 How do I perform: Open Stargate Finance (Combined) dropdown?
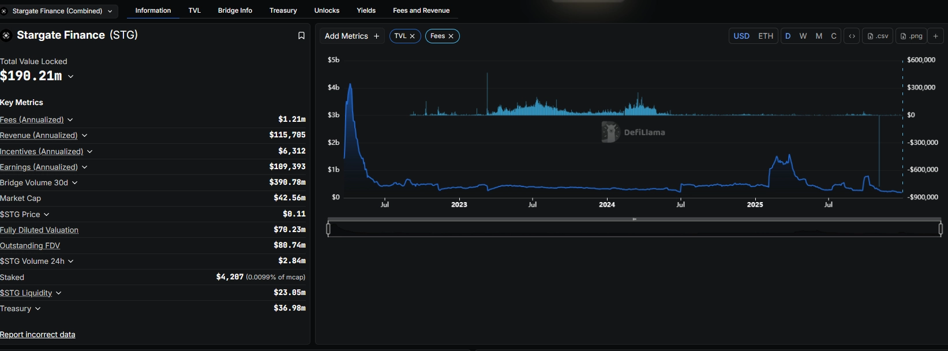click(58, 11)
